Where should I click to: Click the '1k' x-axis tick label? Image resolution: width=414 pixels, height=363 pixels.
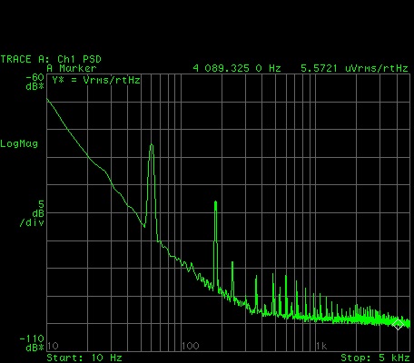(x=321, y=346)
